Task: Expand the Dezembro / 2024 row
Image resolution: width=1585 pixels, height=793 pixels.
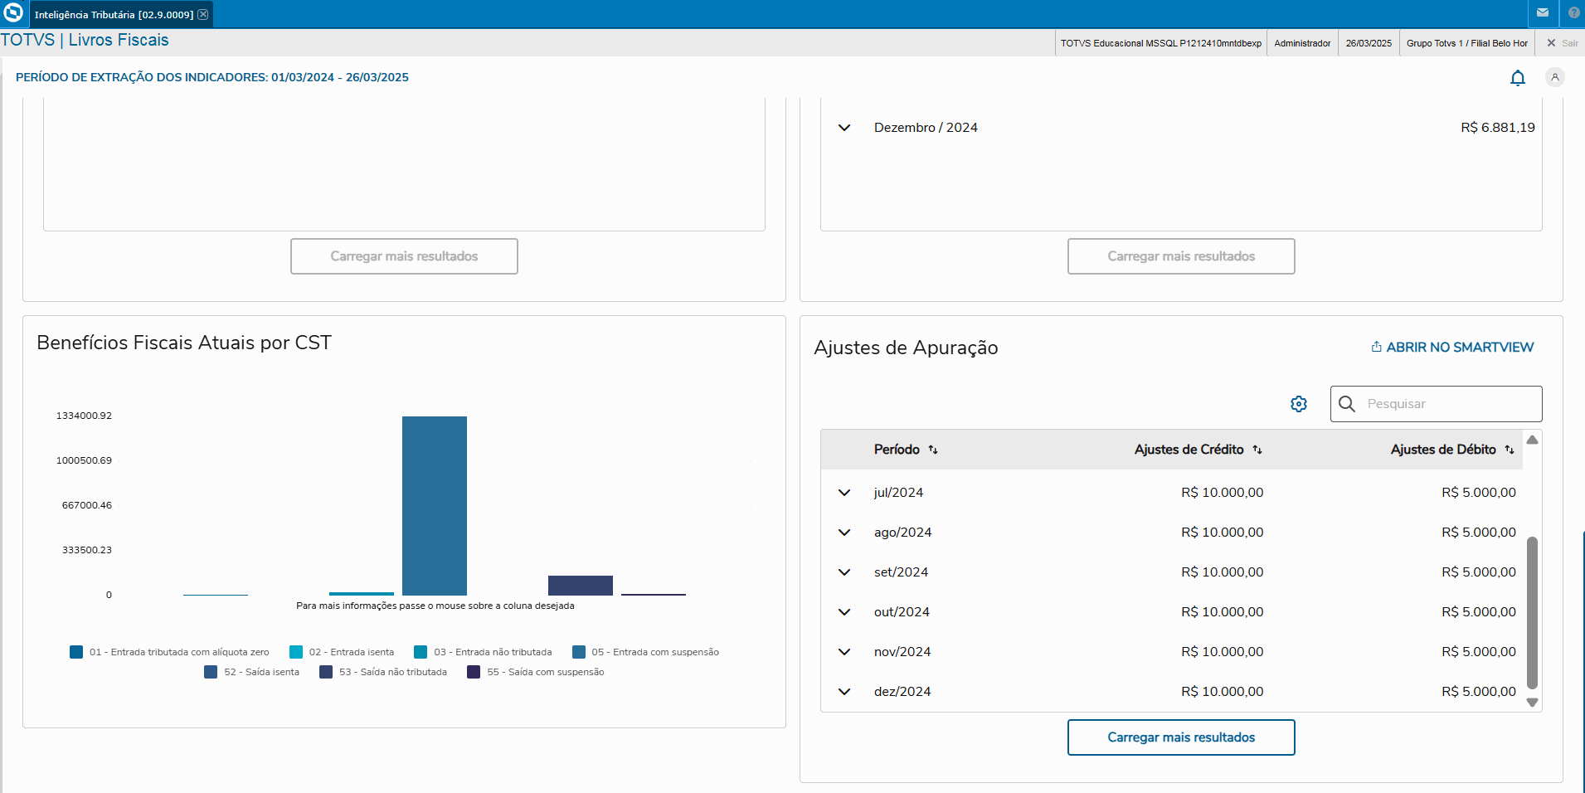Action: tap(844, 128)
